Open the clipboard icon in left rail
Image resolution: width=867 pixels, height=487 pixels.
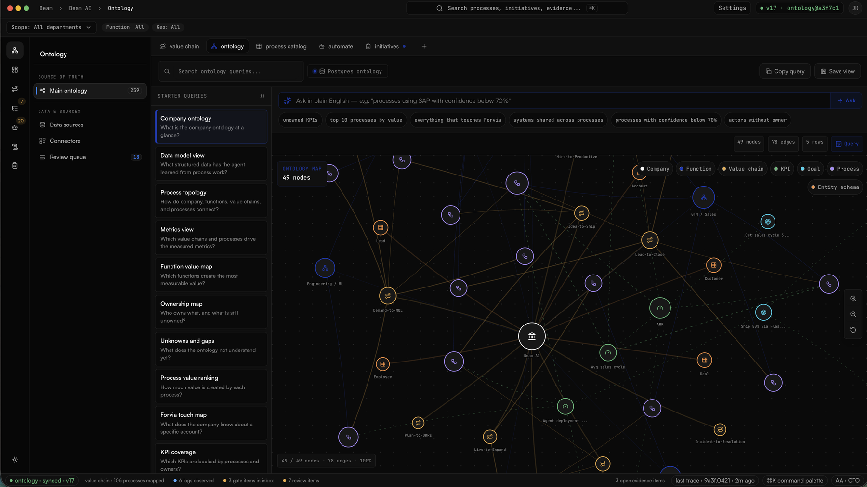coord(15,166)
